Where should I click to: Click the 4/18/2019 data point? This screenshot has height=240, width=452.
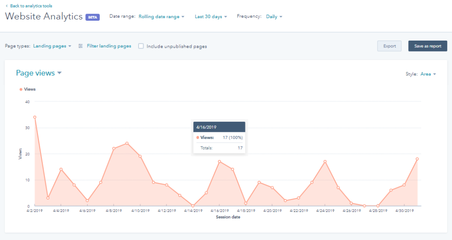tap(246, 203)
